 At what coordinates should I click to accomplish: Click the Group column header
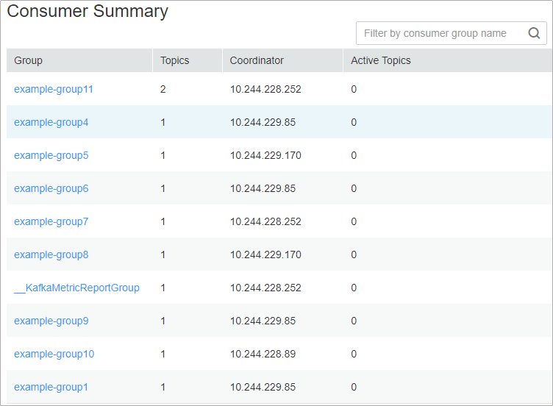click(29, 60)
